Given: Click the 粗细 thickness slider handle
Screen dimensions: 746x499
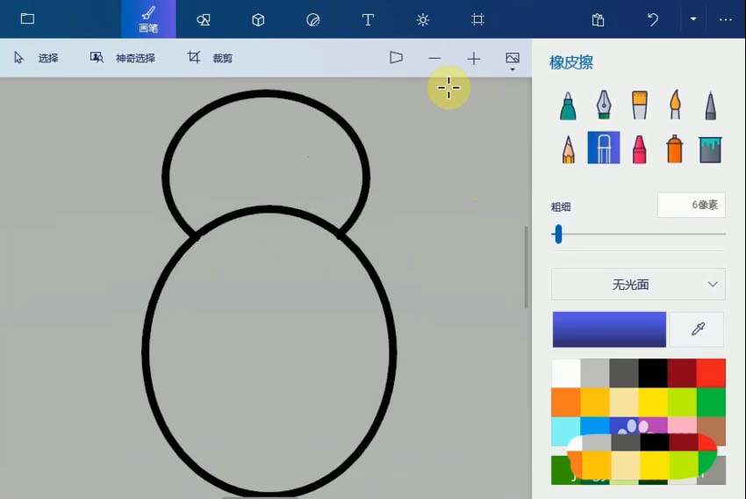Looking at the screenshot, I should [558, 235].
